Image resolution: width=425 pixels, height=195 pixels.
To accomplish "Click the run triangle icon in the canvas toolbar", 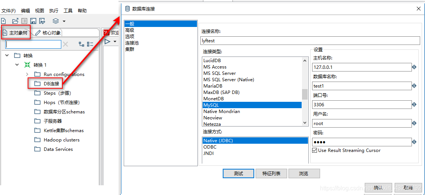I will 107,42.
